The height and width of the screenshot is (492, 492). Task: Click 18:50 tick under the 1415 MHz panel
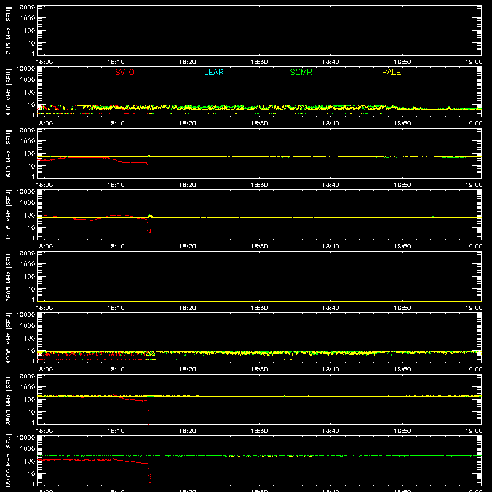(x=402, y=247)
